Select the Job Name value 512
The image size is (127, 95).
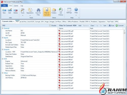[x=22, y=31]
